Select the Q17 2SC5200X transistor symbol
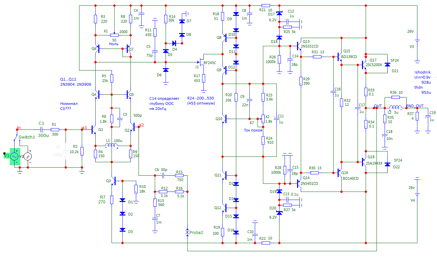The height and width of the screenshot is (259, 437). coord(364,63)
